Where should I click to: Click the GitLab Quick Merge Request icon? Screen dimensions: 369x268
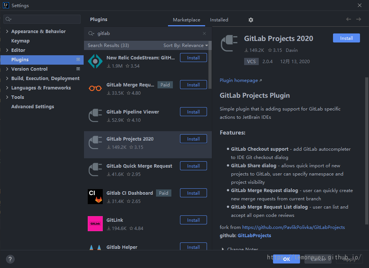[x=95, y=170]
